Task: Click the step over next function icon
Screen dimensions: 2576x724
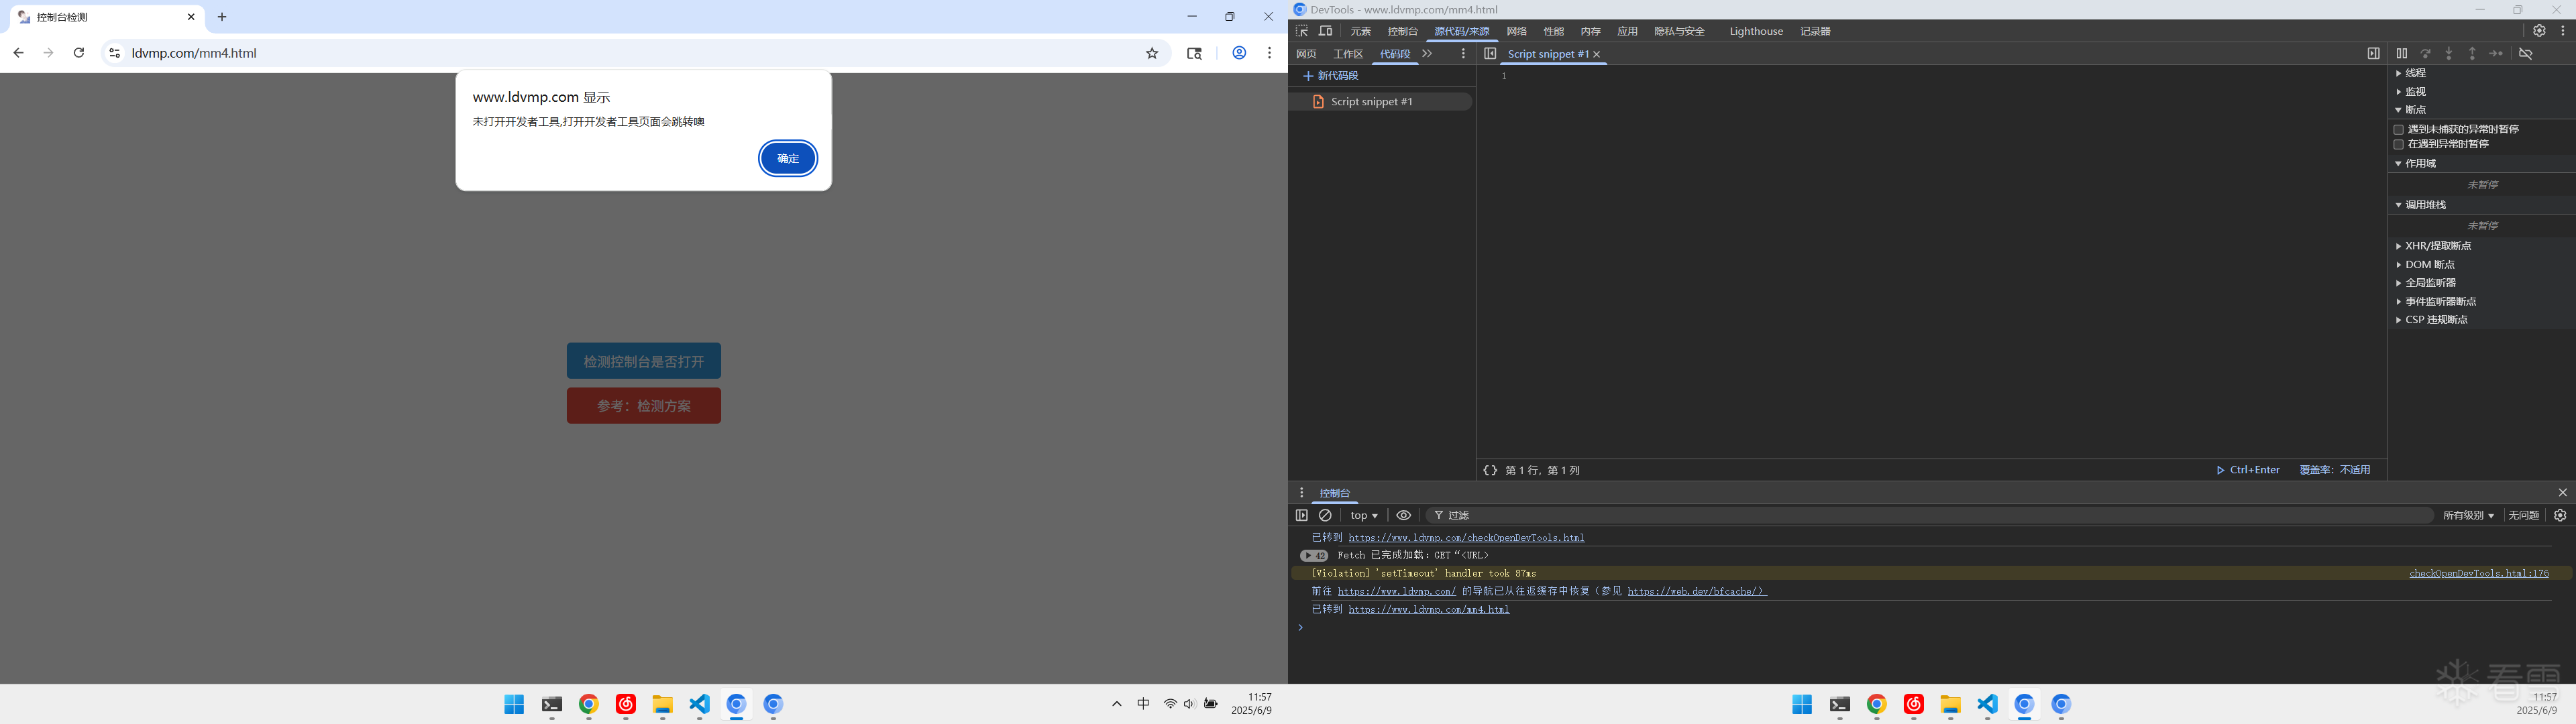Action: (x=2425, y=53)
